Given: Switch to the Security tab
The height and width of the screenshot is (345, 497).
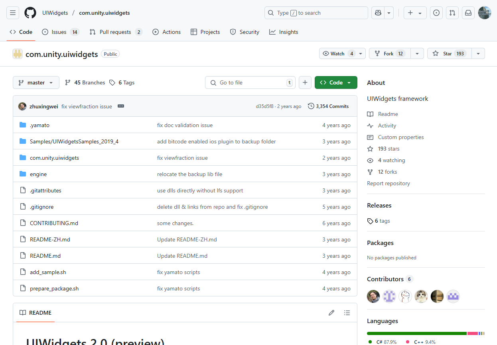Looking at the screenshot, I should [x=245, y=32].
